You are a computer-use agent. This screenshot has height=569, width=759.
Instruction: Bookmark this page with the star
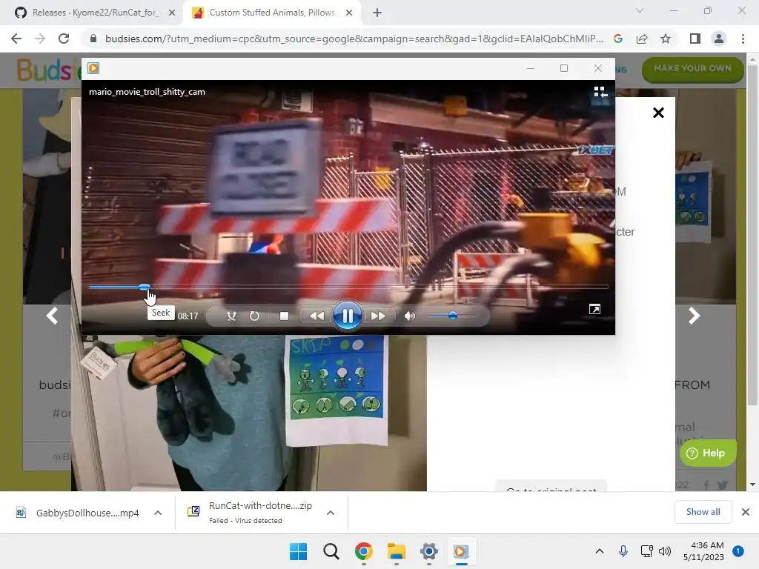click(x=666, y=39)
